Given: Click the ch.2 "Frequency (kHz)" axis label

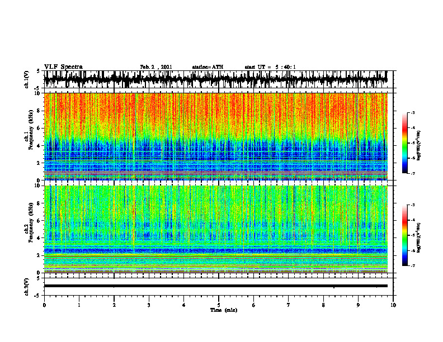Looking at the screenshot, I should tap(31, 222).
